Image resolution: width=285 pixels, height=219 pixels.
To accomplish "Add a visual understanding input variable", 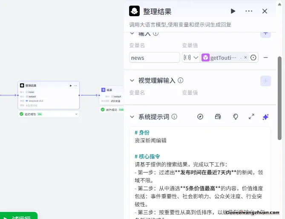I will (x=265, y=81).
